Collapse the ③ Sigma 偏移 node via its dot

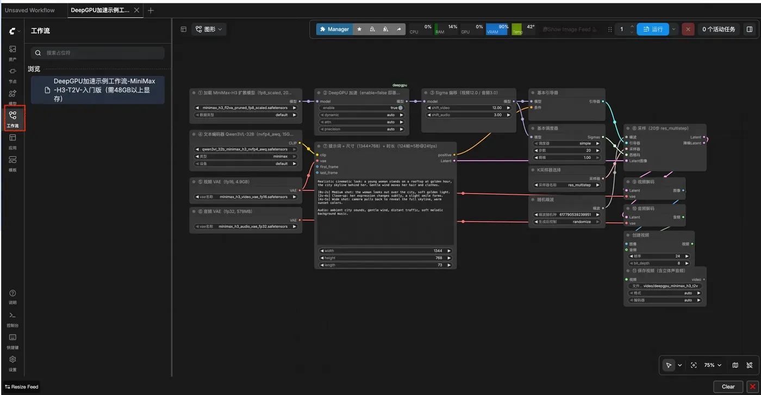(426, 93)
